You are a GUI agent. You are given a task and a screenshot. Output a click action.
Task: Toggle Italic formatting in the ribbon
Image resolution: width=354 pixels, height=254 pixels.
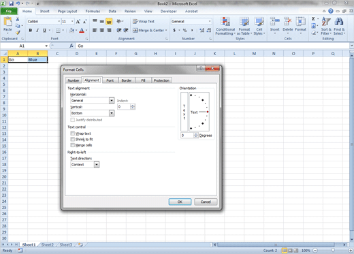(x=37, y=30)
